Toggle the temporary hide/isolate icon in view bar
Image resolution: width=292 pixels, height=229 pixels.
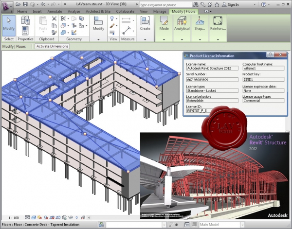pyautogui.click(x=71, y=217)
